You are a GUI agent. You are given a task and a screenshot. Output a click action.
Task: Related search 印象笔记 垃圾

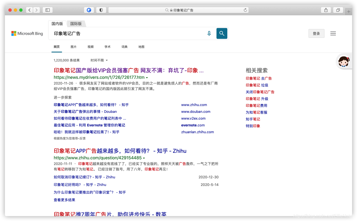pos(257,85)
